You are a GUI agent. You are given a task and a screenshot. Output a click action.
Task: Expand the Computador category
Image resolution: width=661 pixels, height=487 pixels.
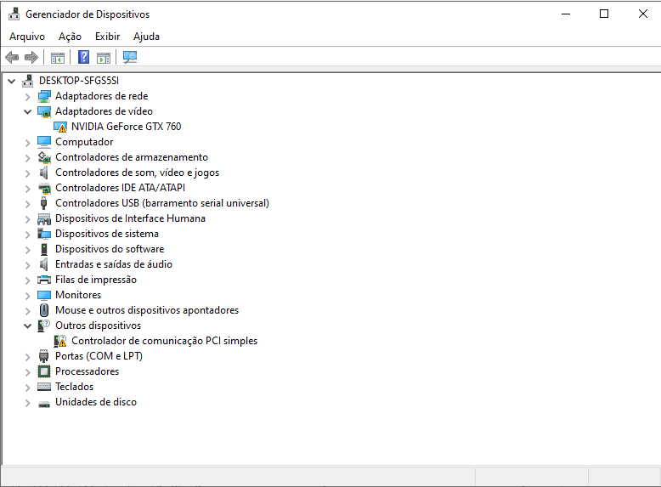pos(28,143)
